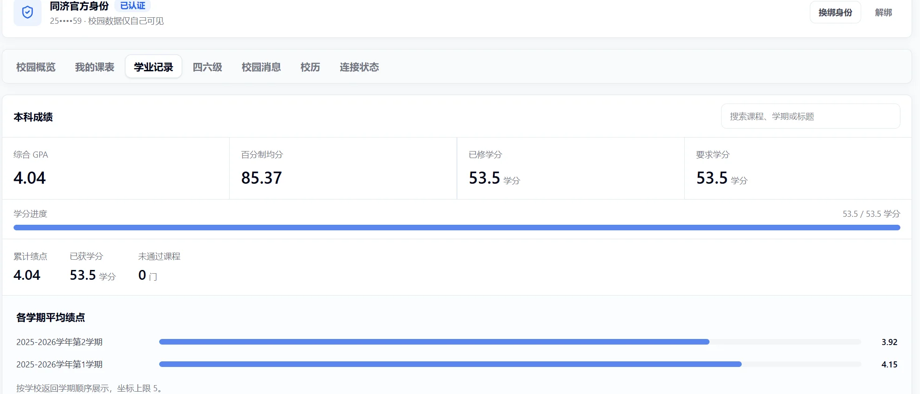Image resolution: width=920 pixels, height=394 pixels.
Task: Click the 2025-2026学年第1学期 GPA bar
Action: (510, 364)
